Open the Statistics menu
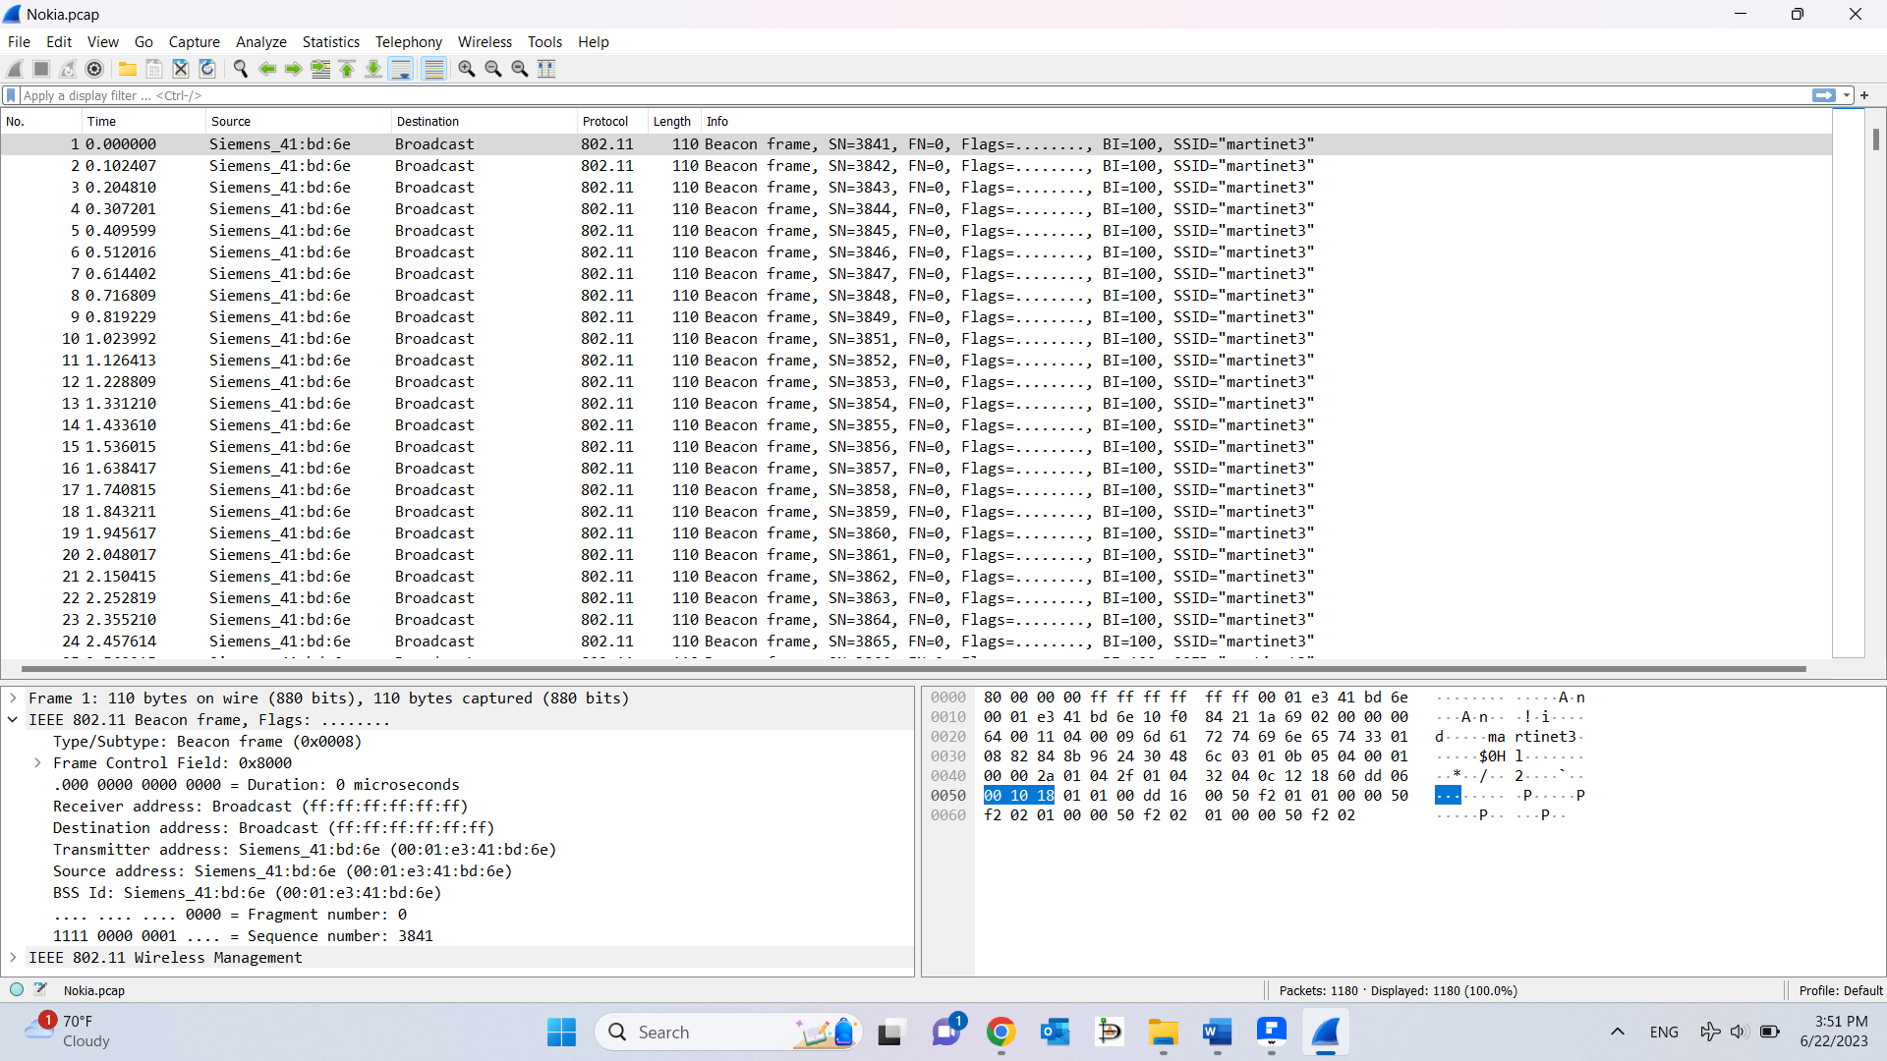 coord(330,42)
